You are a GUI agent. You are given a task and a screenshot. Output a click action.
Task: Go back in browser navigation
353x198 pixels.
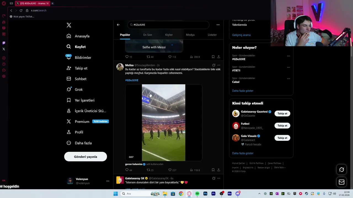tap(11, 10)
